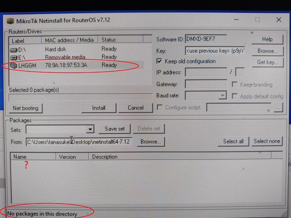Screen dimensions: 291x218
Task: Sort drives by the Label column header
Action: coord(25,41)
